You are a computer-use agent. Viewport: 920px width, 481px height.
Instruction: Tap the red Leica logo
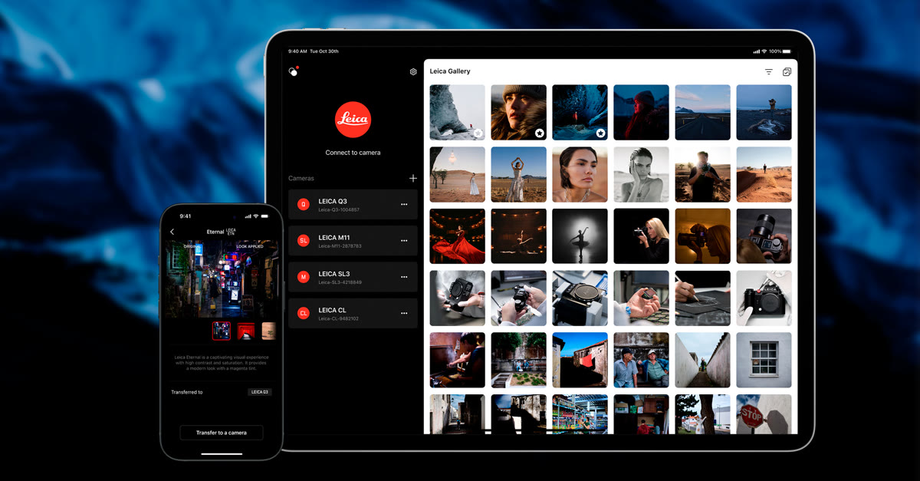click(353, 120)
